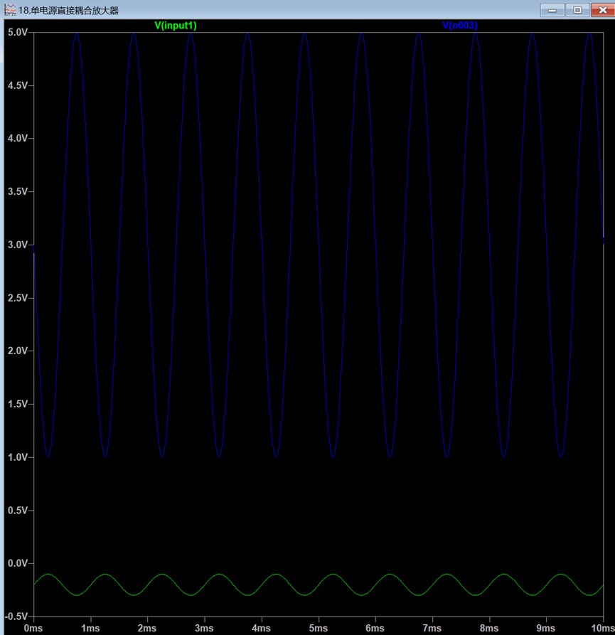
Task: Maximize the waveform window
Action: [578, 10]
